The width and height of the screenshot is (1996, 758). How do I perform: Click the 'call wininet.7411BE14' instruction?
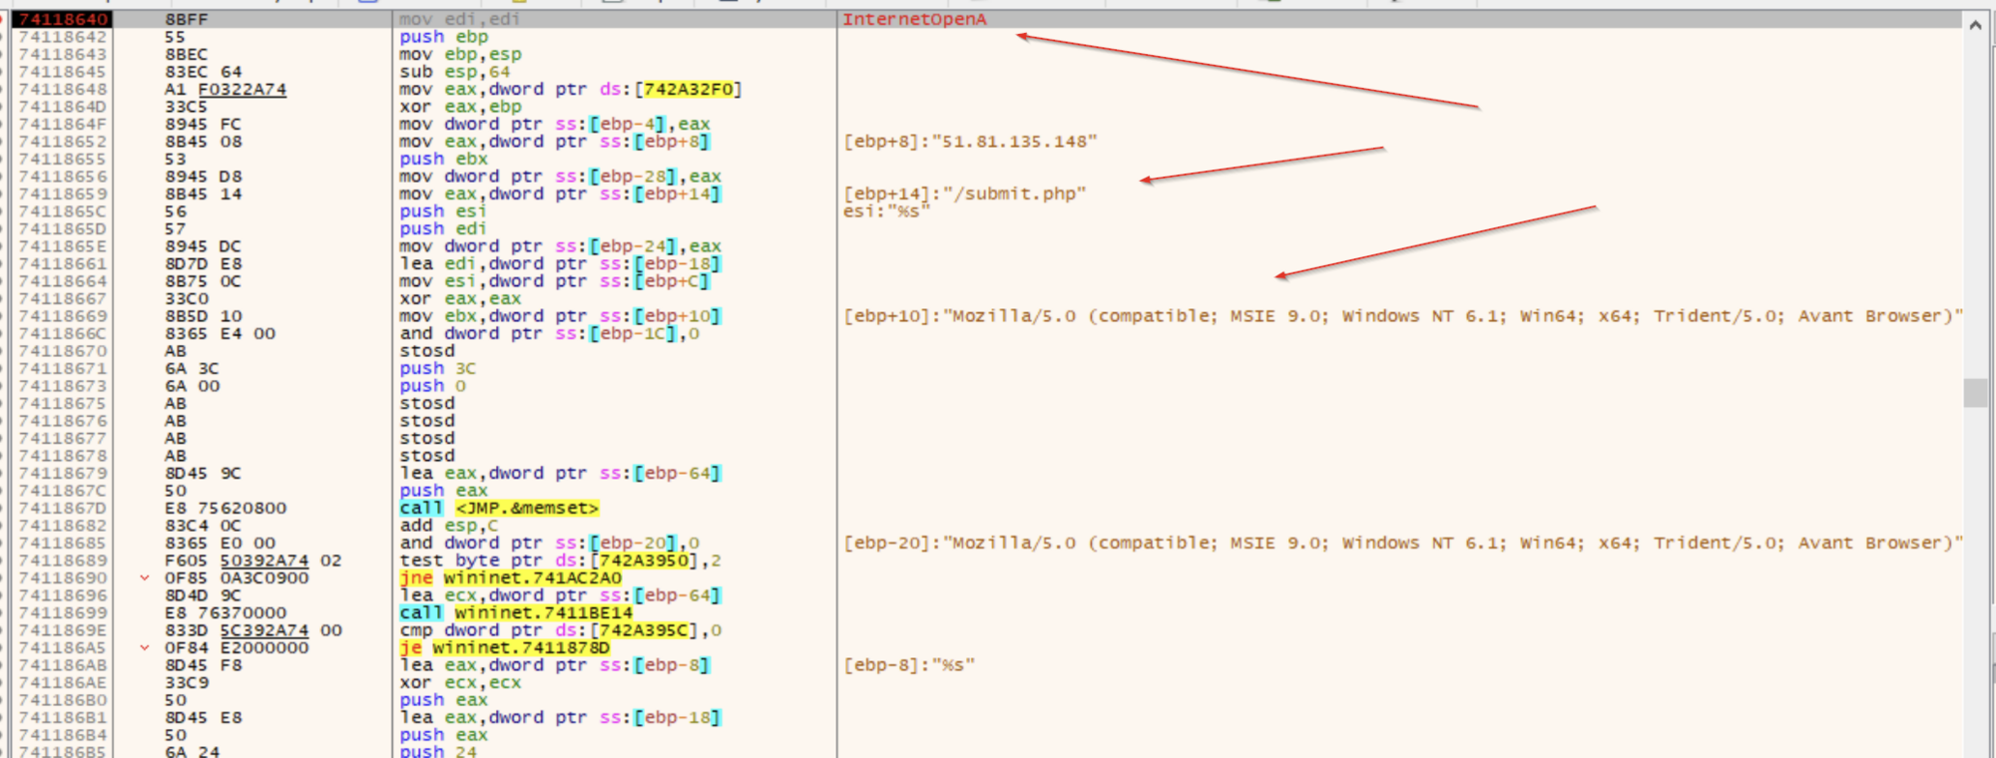click(516, 612)
